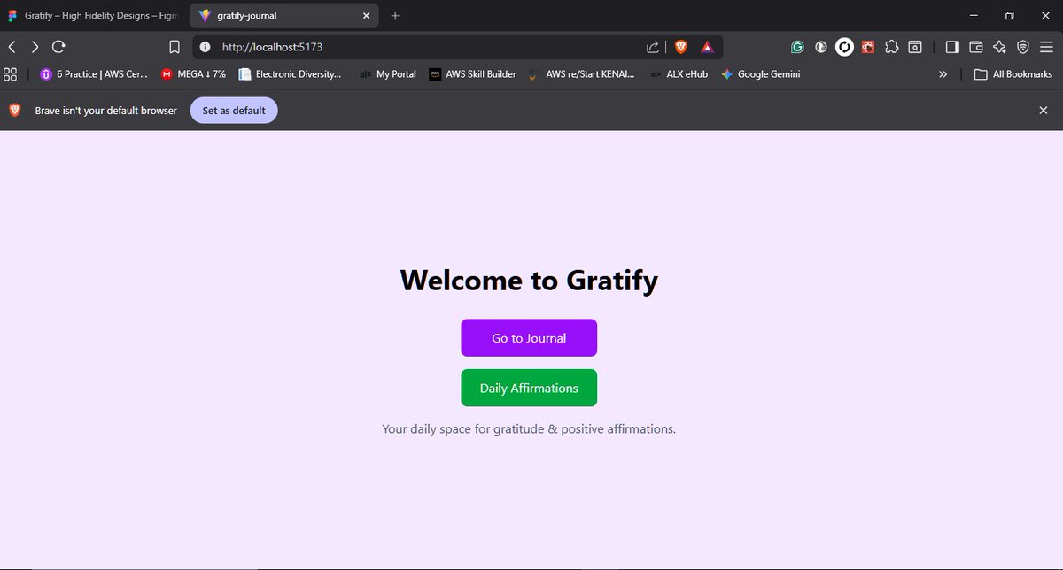Screen dimensions: 1063x570
Task: Click the Brave lion icon in the notification bar
Action: [15, 111]
